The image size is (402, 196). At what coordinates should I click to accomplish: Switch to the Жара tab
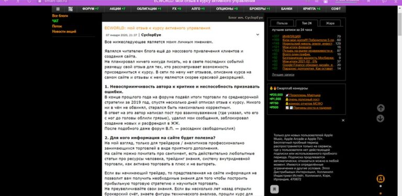(330, 23)
